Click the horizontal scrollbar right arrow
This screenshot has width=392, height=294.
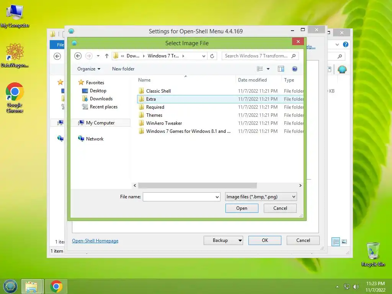300,186
